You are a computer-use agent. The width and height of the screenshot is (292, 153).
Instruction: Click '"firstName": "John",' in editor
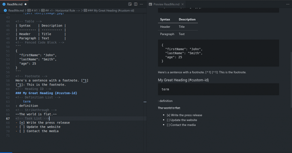[38, 55]
